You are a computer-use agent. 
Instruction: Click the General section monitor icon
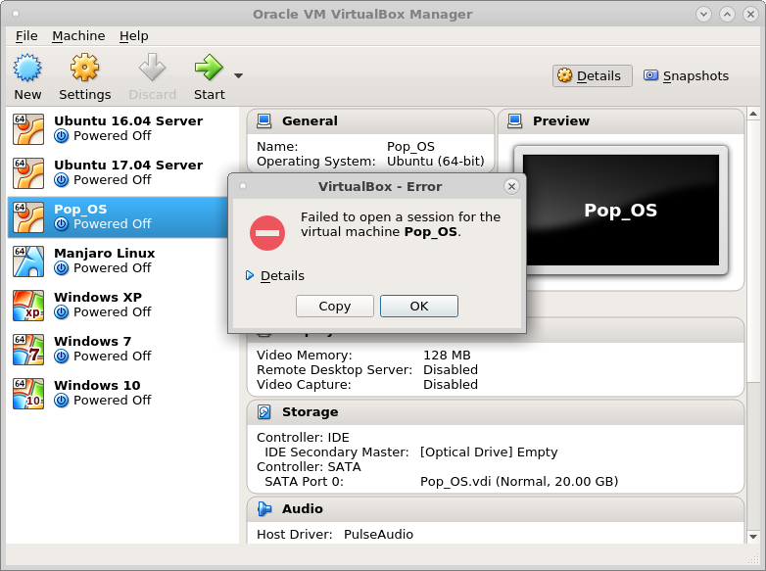(x=264, y=120)
